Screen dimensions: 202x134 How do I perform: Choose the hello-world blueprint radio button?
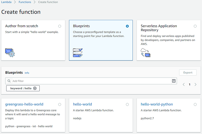point(127,104)
